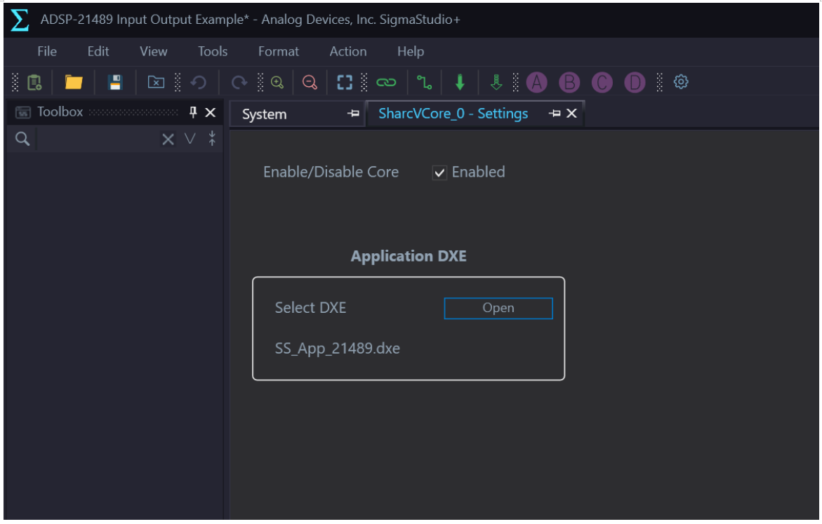
Task: Close the project with the folder-X icon
Action: coord(156,82)
